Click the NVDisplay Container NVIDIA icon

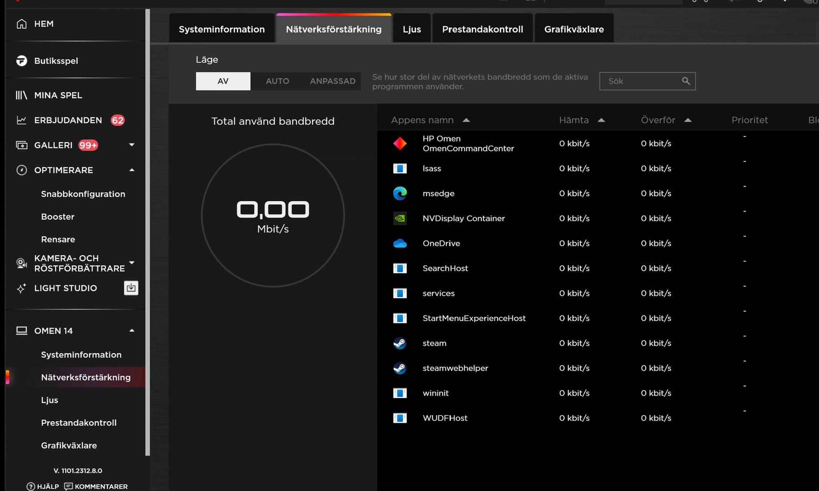click(x=400, y=218)
